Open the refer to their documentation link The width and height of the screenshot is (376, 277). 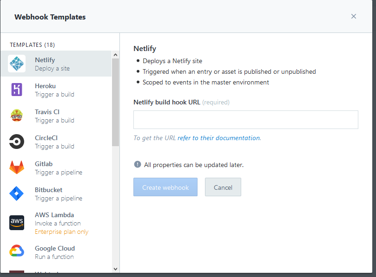219,138
